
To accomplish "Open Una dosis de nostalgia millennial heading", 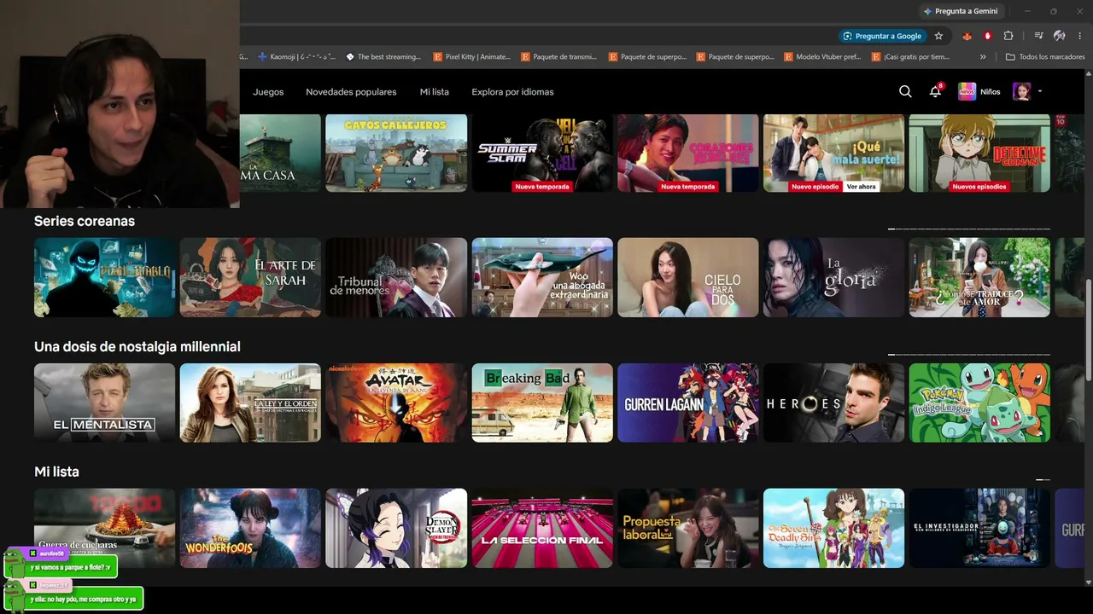I will [x=137, y=346].
